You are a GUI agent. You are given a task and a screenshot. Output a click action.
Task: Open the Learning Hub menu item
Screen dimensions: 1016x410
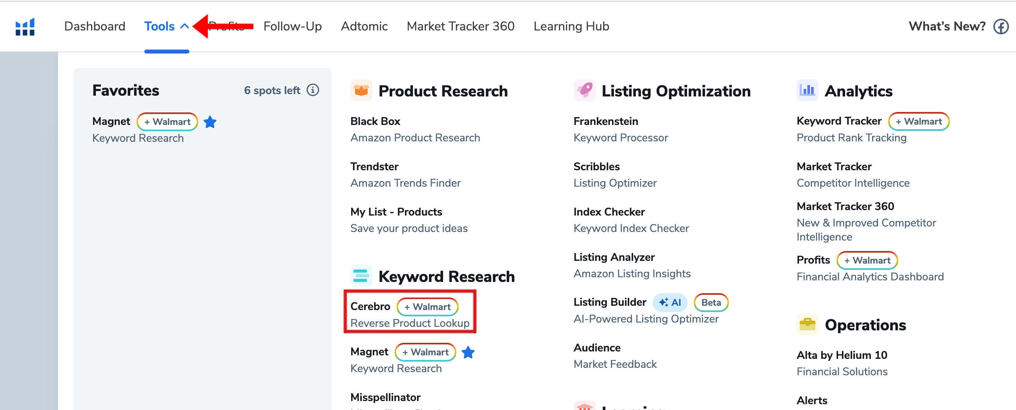click(x=571, y=27)
